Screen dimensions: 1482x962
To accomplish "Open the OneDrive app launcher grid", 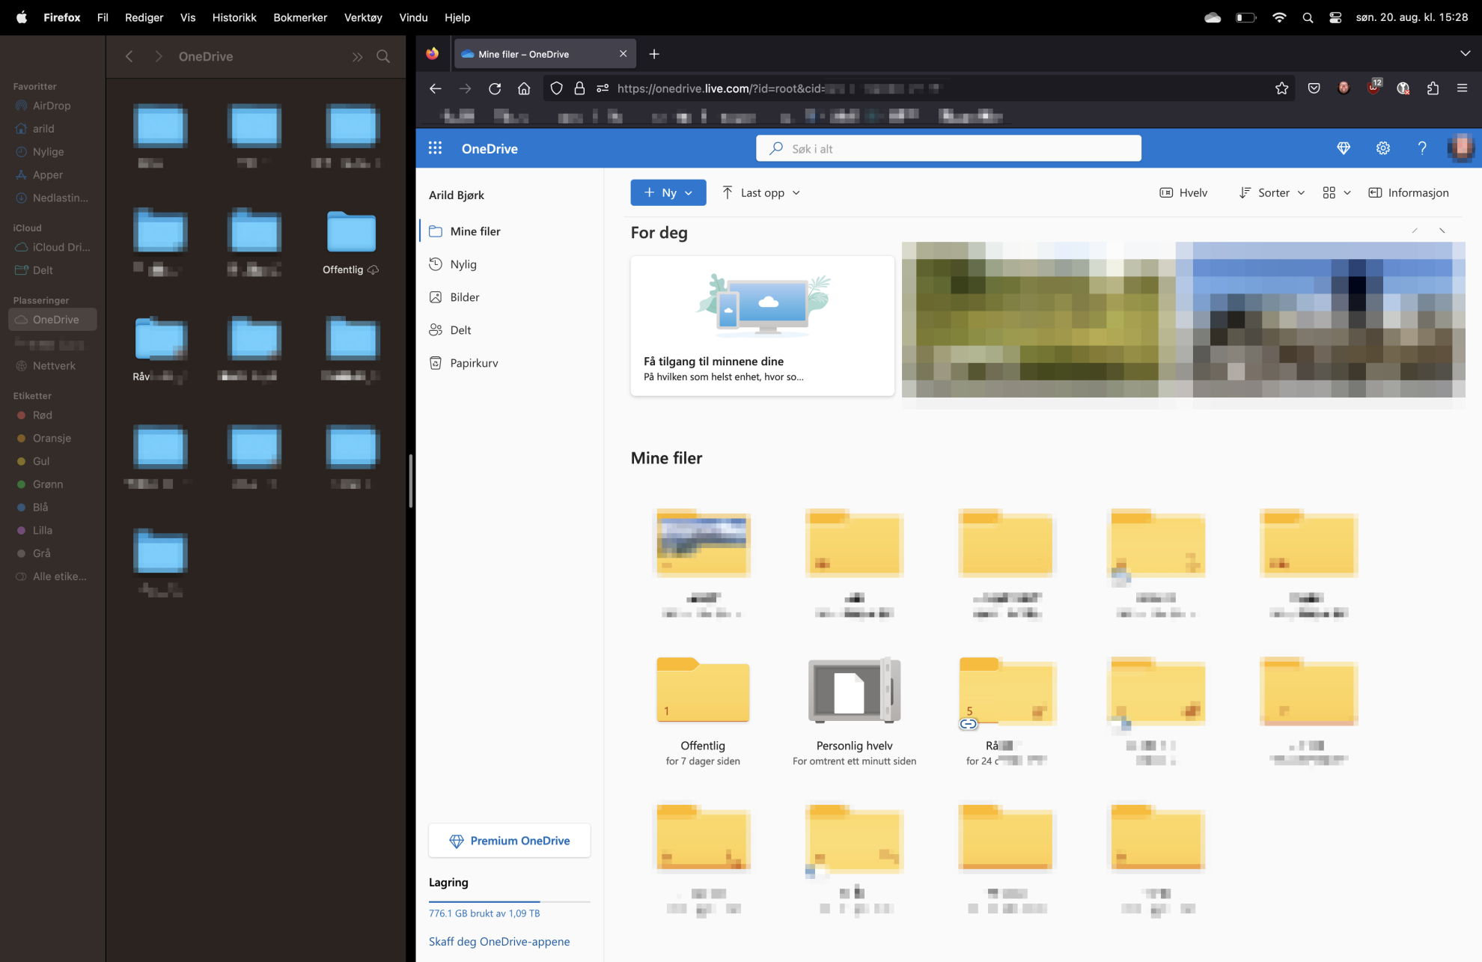I will (435, 148).
